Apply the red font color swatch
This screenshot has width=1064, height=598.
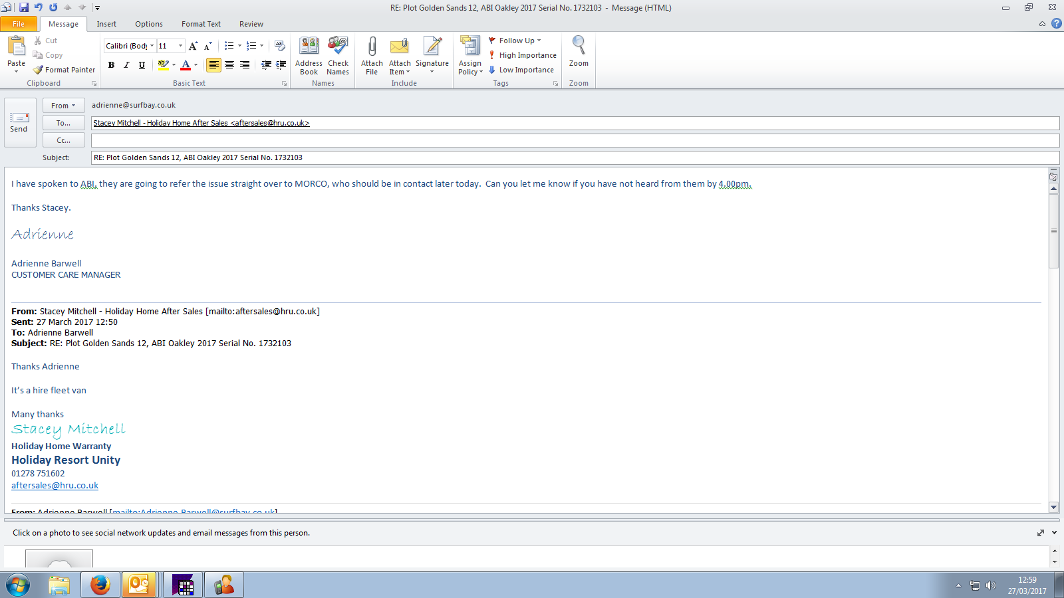pos(186,65)
